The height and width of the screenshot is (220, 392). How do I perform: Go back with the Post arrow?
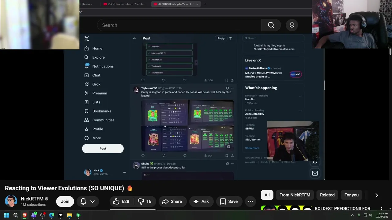click(x=134, y=38)
